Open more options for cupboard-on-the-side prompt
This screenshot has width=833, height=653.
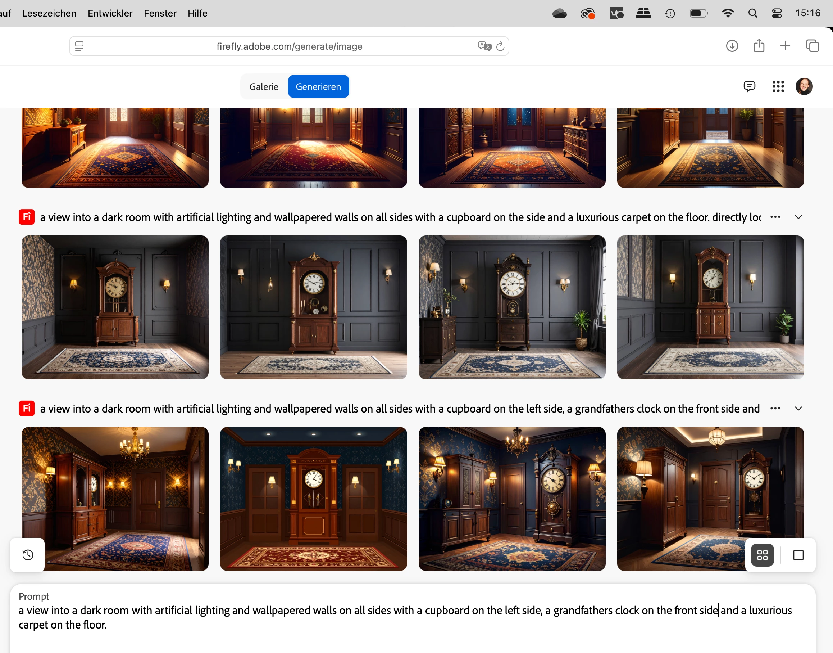coord(775,217)
